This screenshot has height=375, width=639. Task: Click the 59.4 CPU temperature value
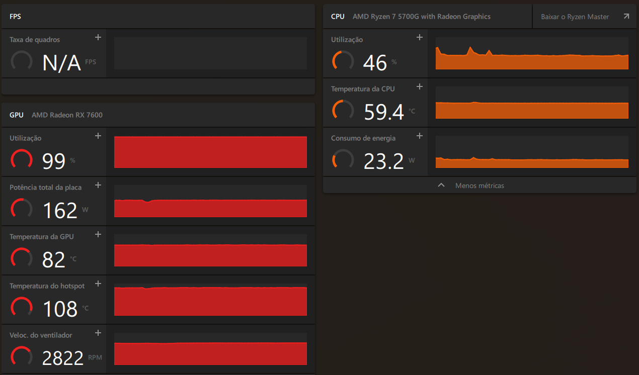pos(384,112)
